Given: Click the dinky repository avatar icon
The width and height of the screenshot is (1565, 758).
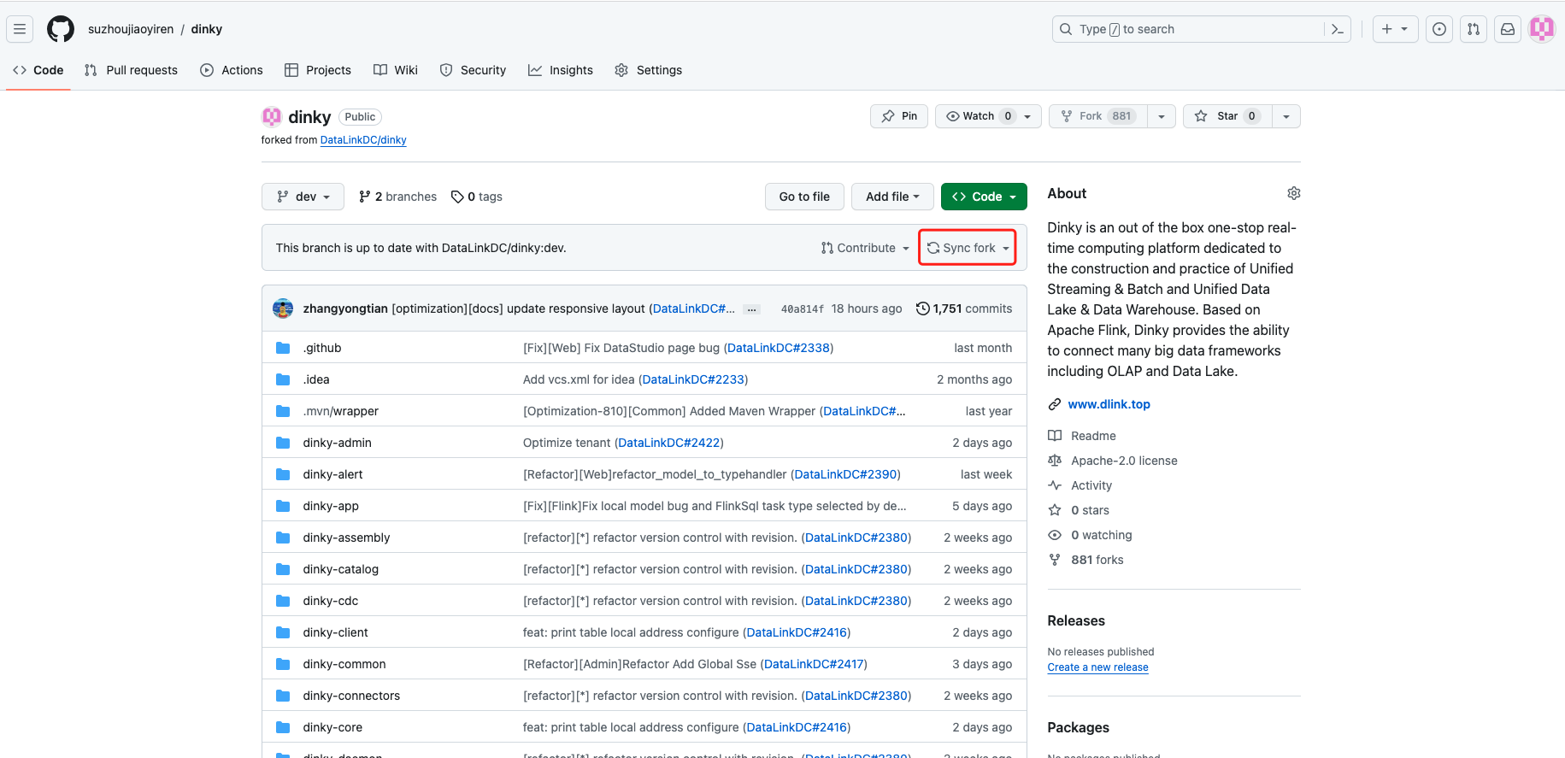Looking at the screenshot, I should point(272,116).
